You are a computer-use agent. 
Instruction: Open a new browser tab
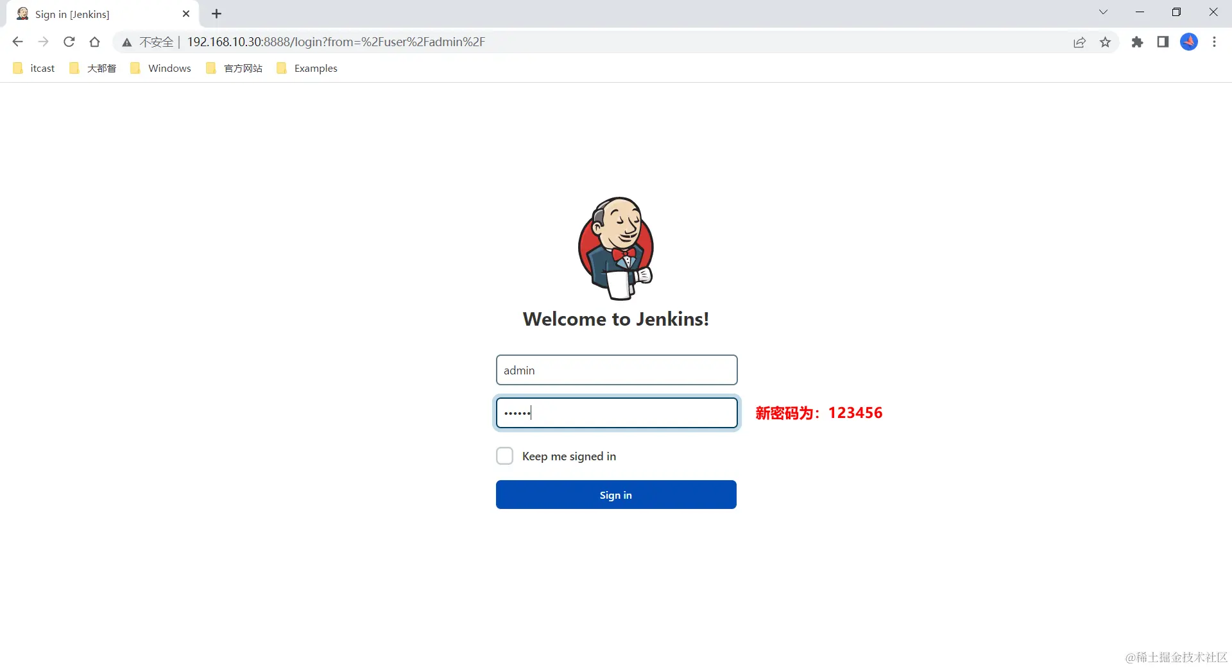point(216,13)
